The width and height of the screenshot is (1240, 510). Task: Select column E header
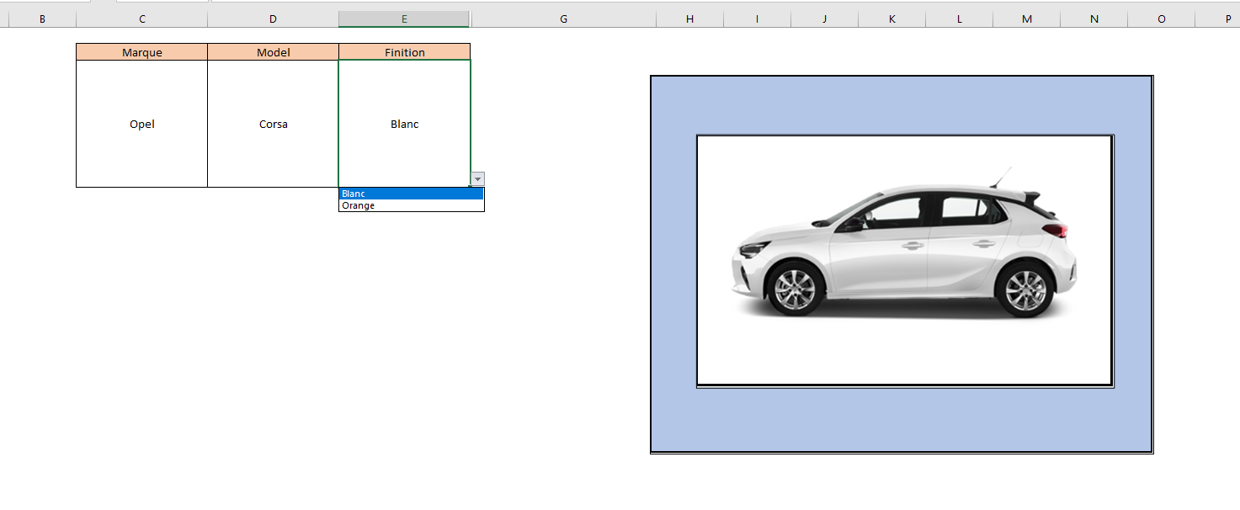point(405,19)
